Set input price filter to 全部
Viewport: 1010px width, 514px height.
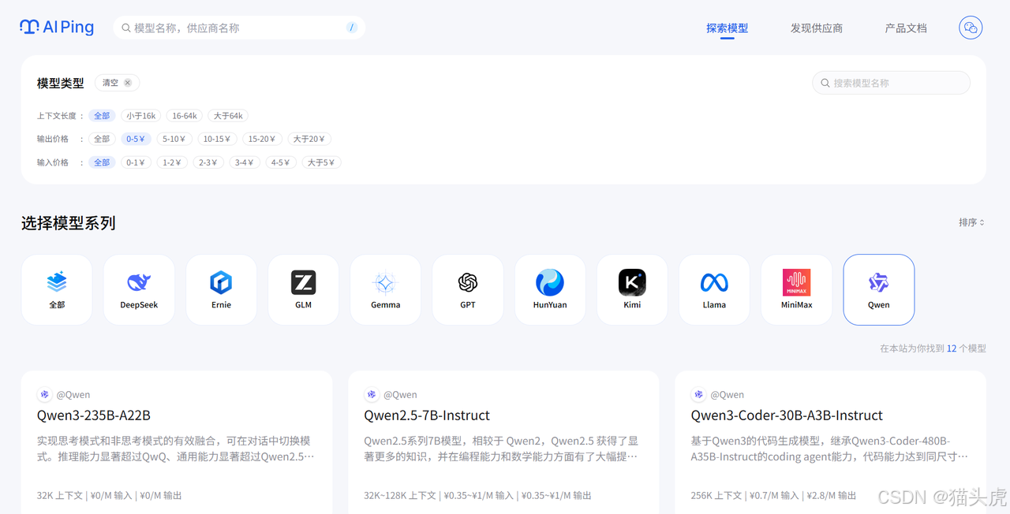click(102, 162)
